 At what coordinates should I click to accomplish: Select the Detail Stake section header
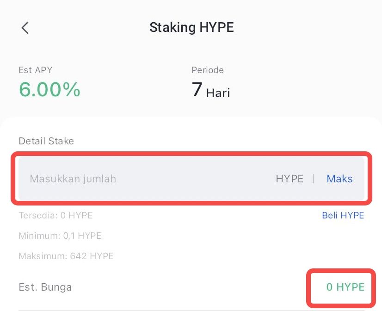click(x=46, y=141)
